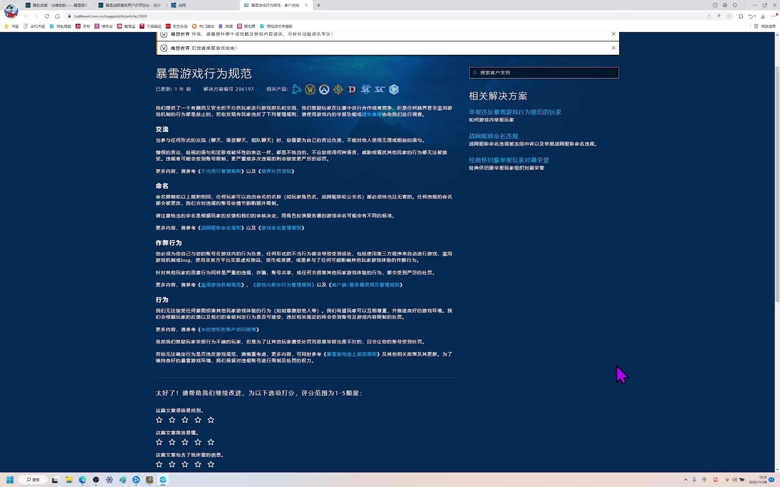Rate 'contains needed info' one star
The height and width of the screenshot is (487, 780).
pyautogui.click(x=159, y=464)
